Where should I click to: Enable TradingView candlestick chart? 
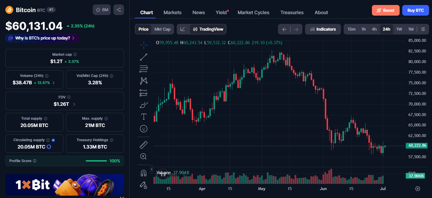tap(208, 29)
